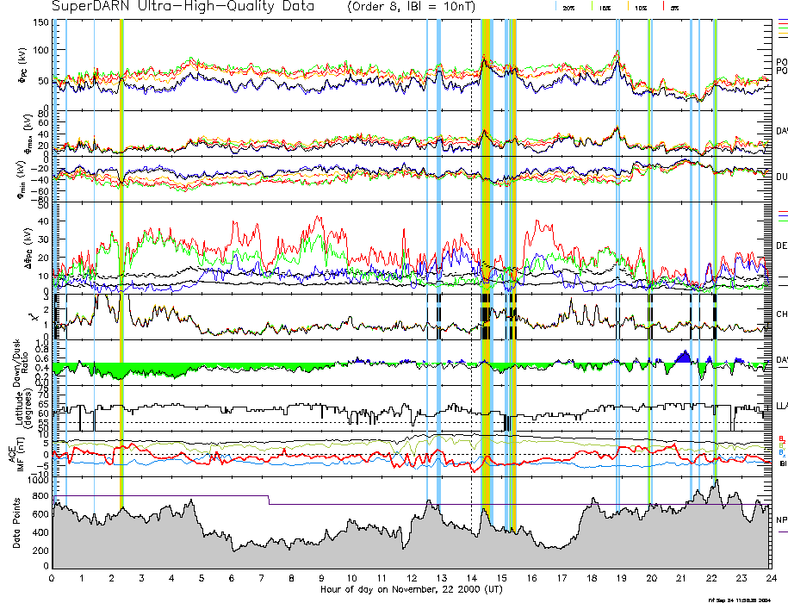788x603 pixels.
Task: Click the green 15% legend swatch
Action: pos(593,7)
